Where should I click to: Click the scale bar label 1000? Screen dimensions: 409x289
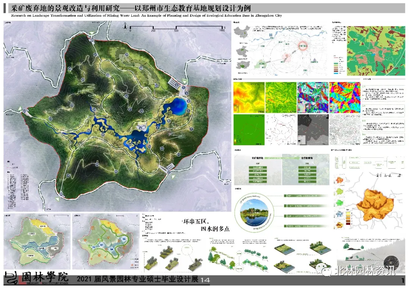222,30
